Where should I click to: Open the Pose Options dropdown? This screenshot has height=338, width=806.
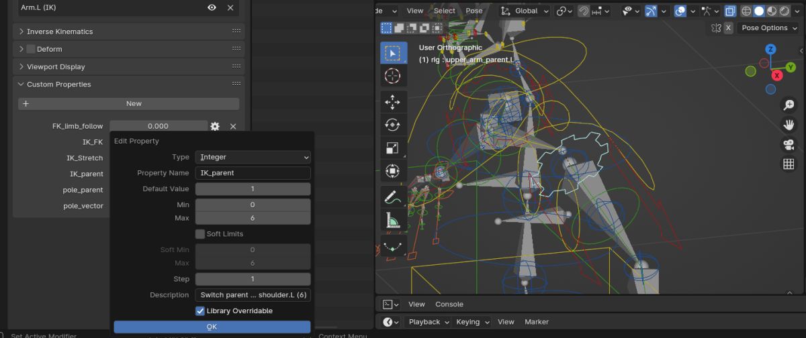[x=768, y=27]
